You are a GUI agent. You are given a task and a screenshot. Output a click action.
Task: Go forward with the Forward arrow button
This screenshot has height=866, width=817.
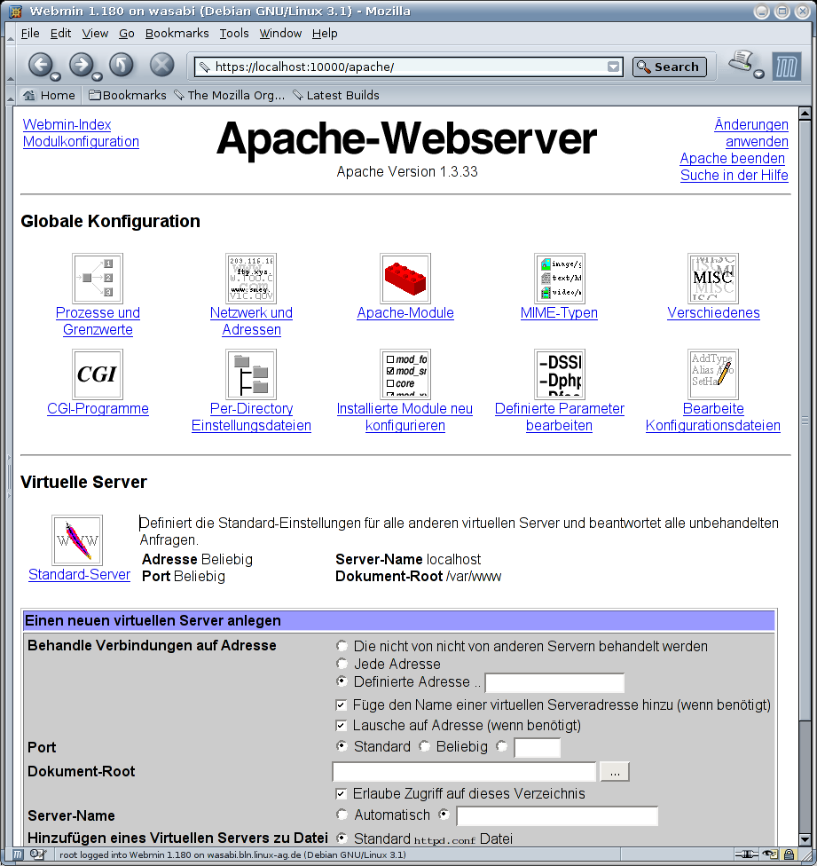[x=81, y=65]
